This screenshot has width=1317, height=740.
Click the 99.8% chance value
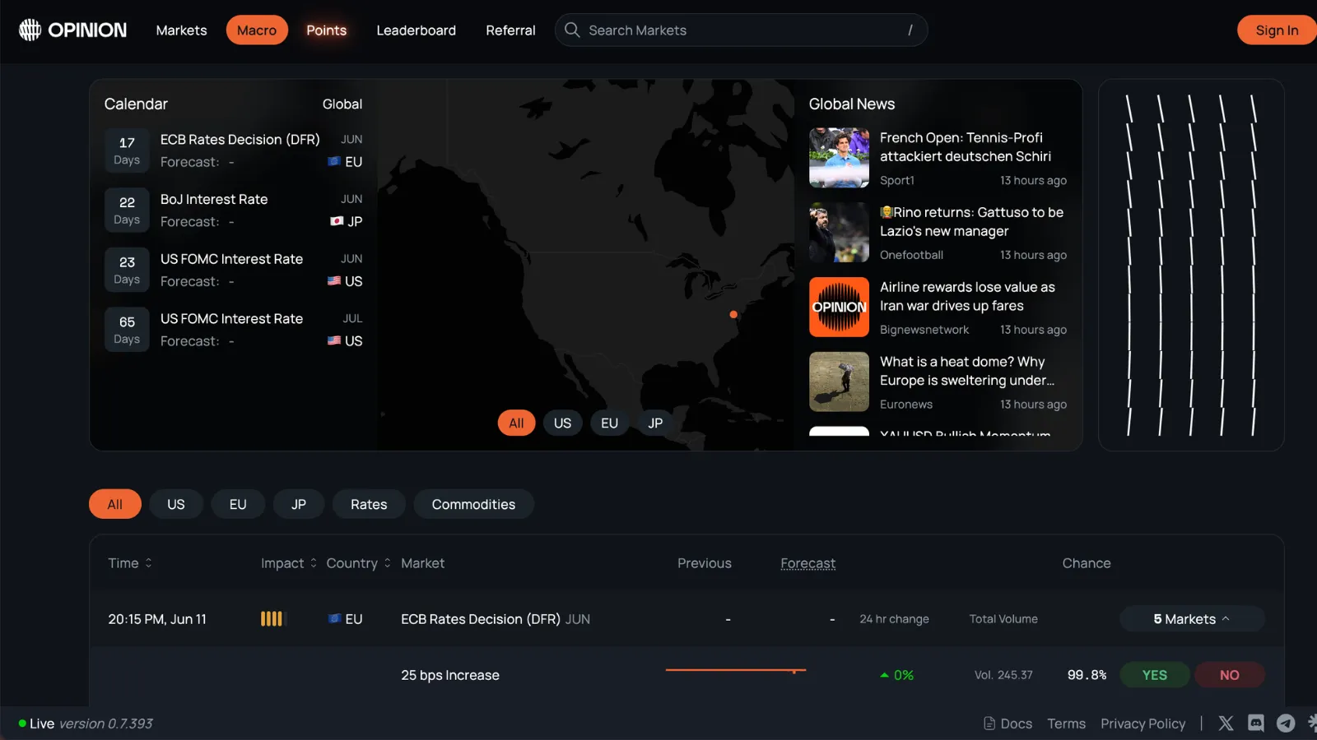click(x=1087, y=675)
